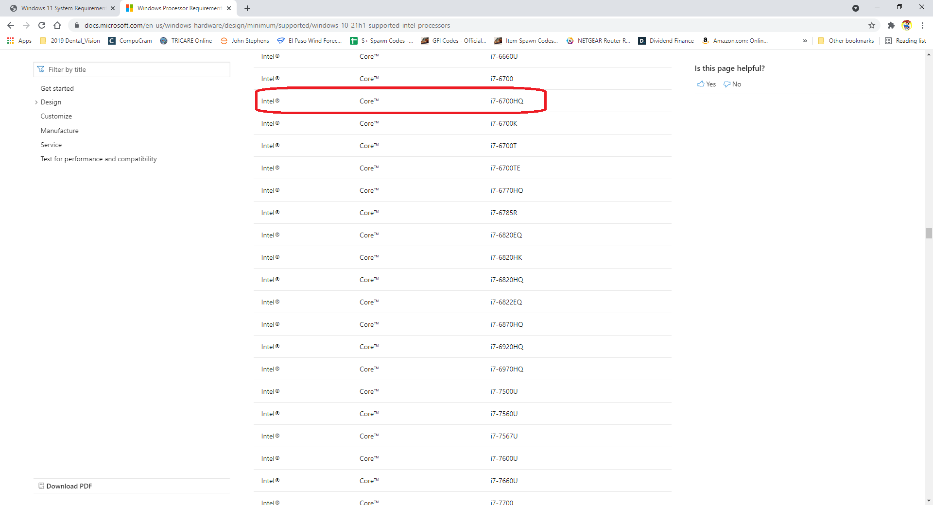Focus the Filter by title field
The width and height of the screenshot is (933, 505).
pyautogui.click(x=132, y=69)
